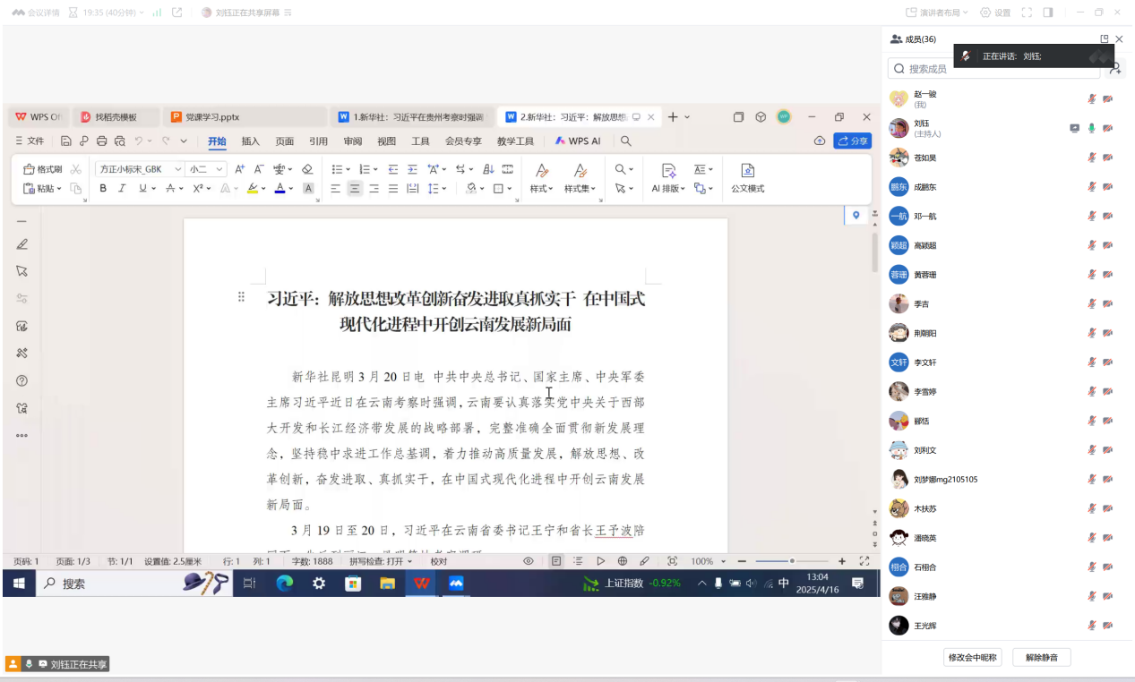1135x682 pixels.
Task: Select center text alignment
Action: [x=355, y=189]
